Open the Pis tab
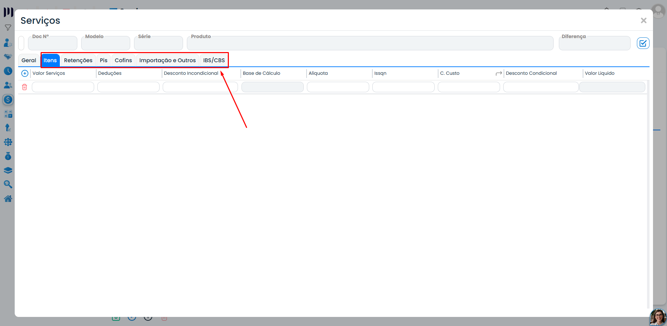 [104, 60]
